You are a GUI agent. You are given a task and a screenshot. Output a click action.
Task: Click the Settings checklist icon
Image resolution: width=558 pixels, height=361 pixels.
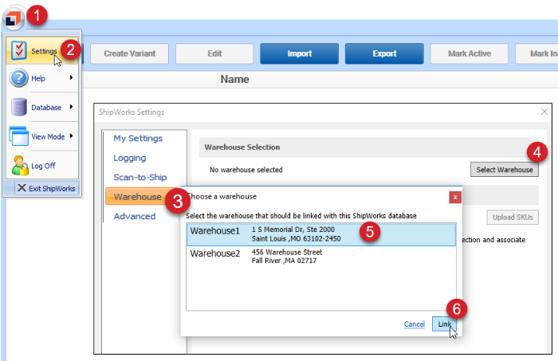[x=18, y=50]
